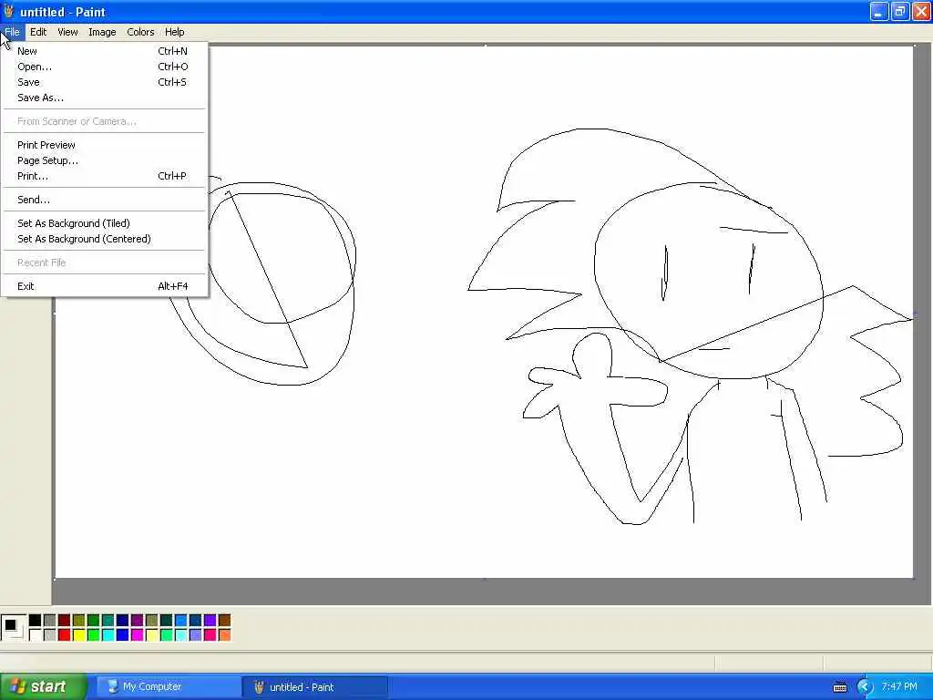The width and height of the screenshot is (933, 700).
Task: Choose Save from the File menu
Action: point(104,82)
